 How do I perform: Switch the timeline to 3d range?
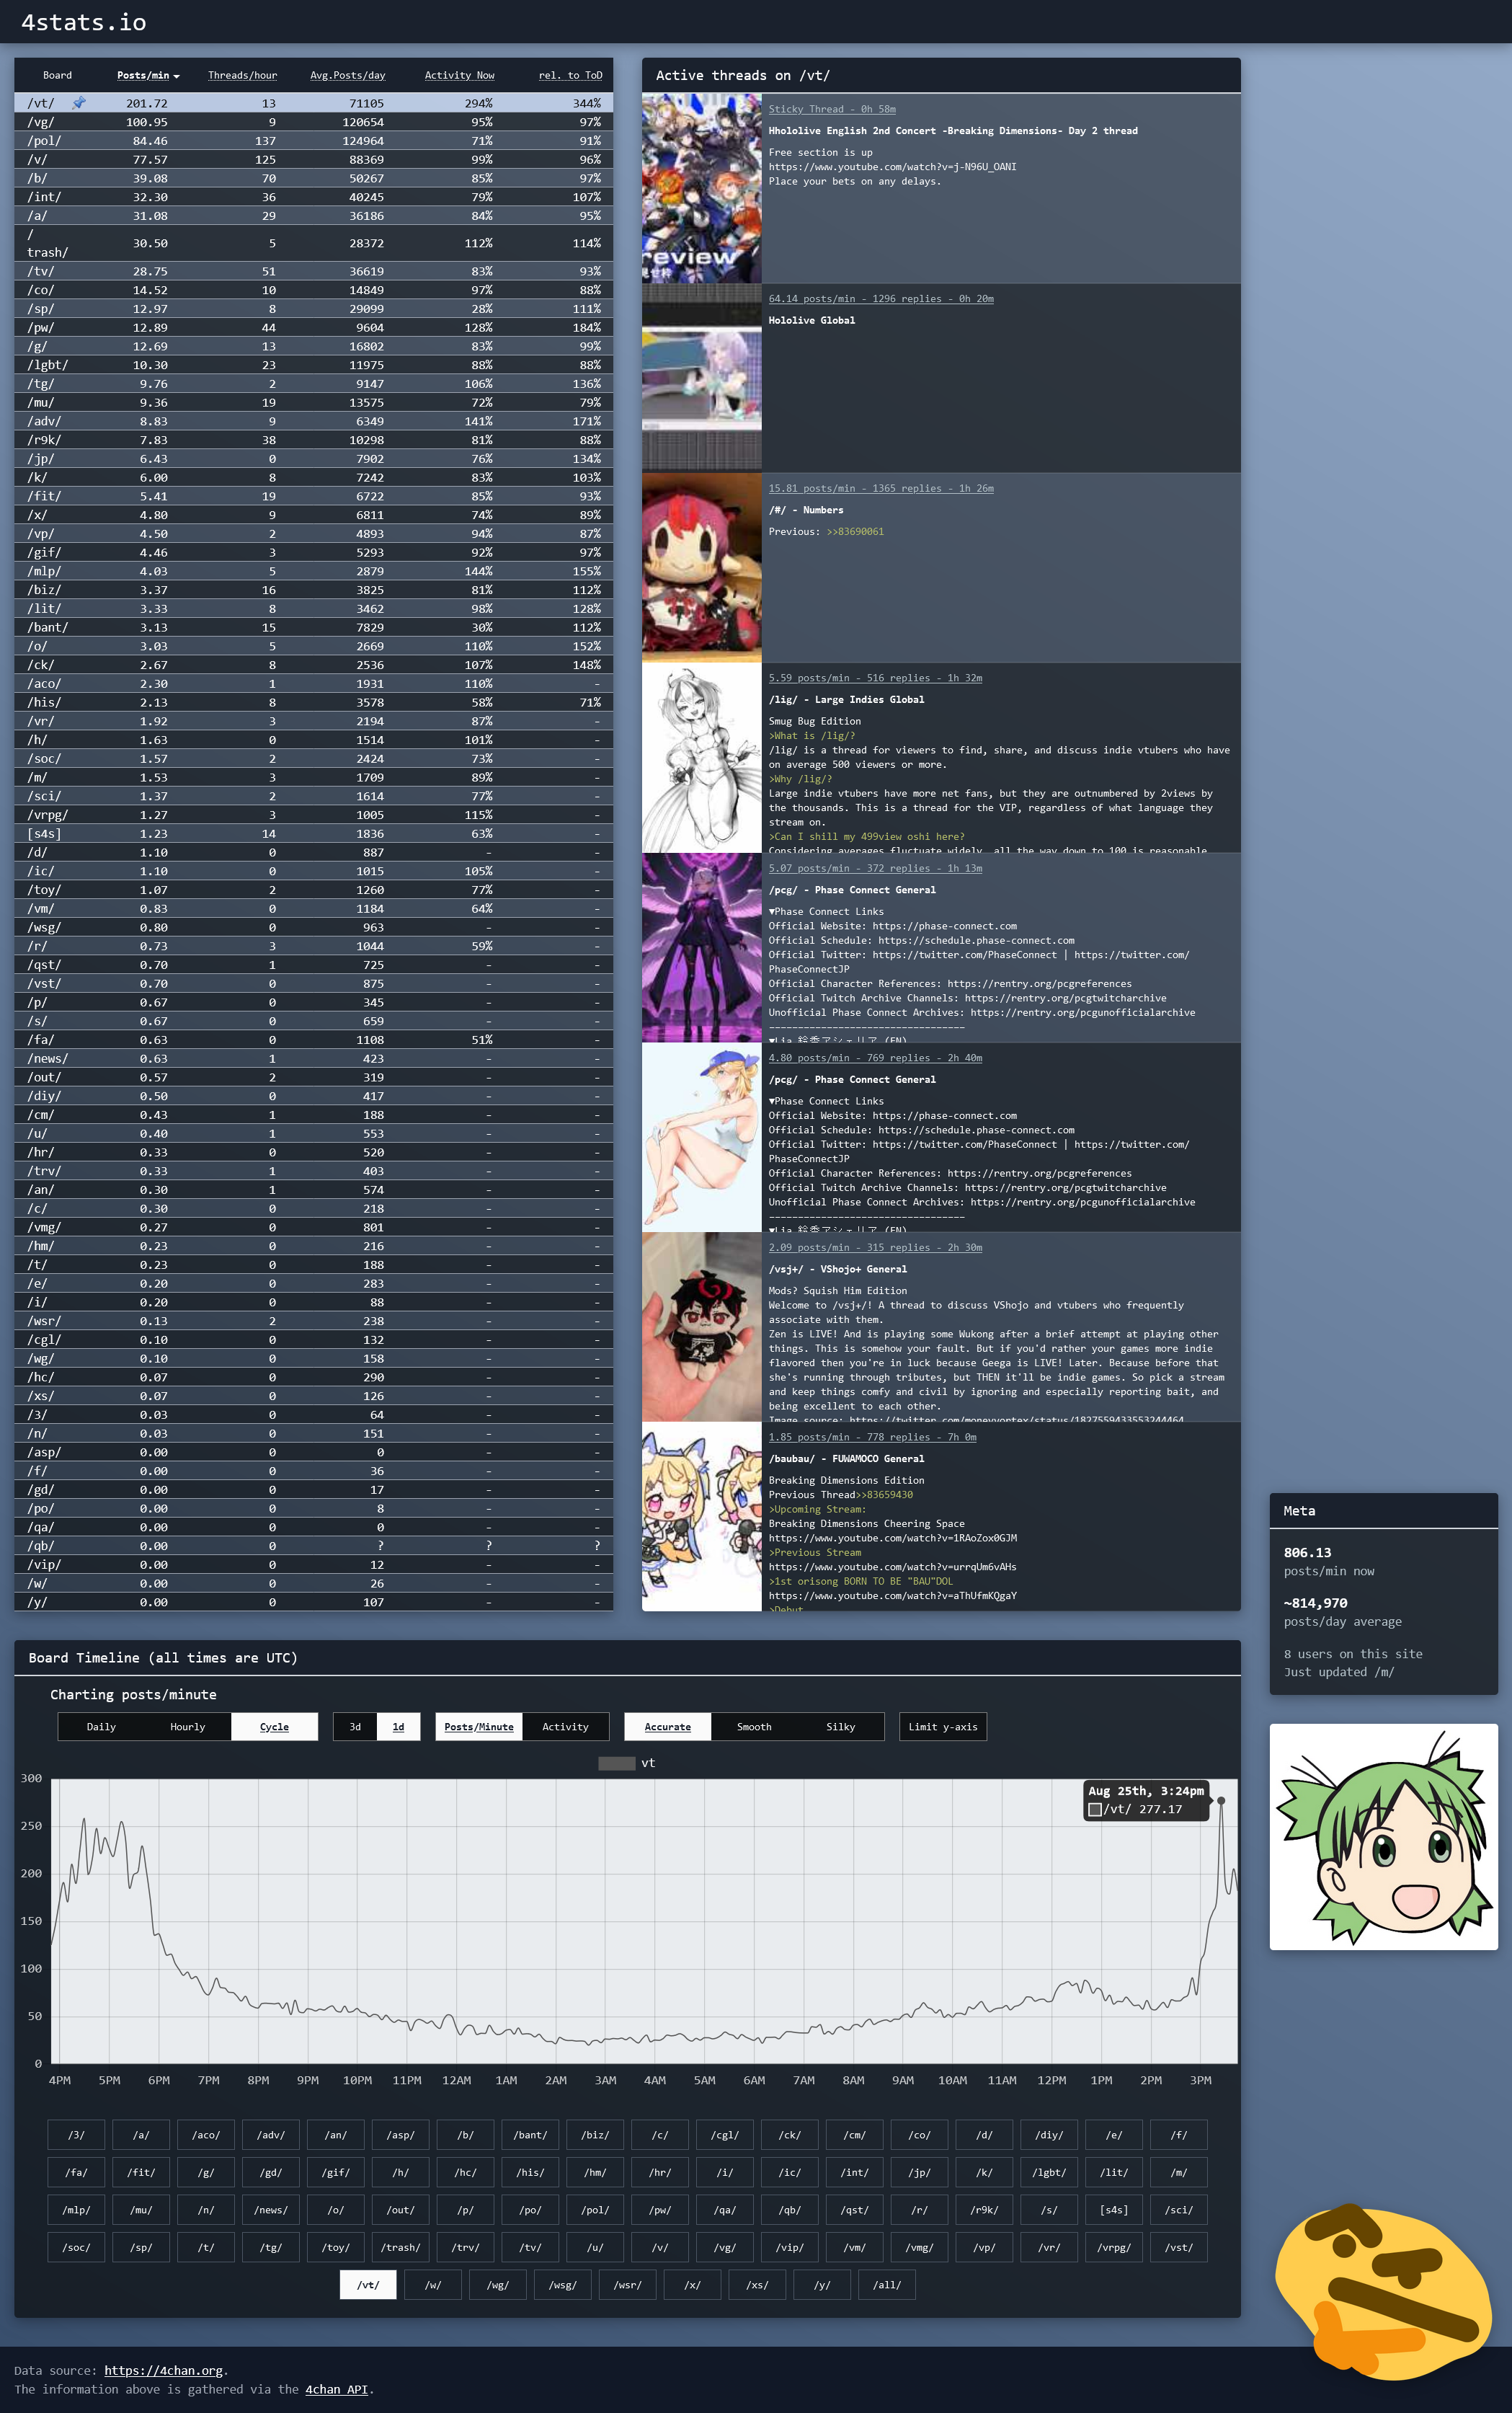click(355, 1727)
